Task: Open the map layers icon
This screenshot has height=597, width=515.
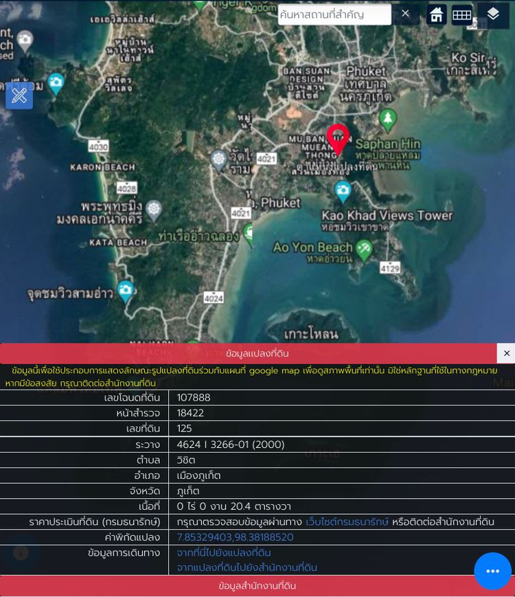Action: click(x=493, y=14)
